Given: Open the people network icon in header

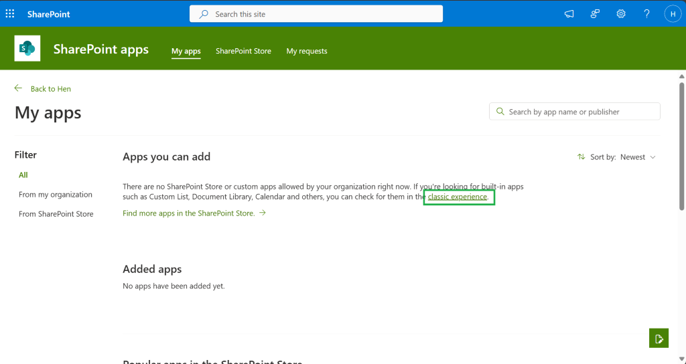Looking at the screenshot, I should [x=595, y=14].
